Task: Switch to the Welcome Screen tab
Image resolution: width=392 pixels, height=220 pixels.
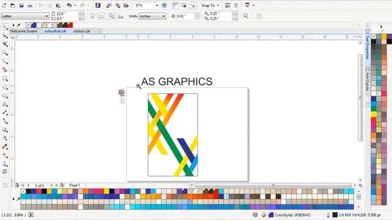Action: click(23, 31)
